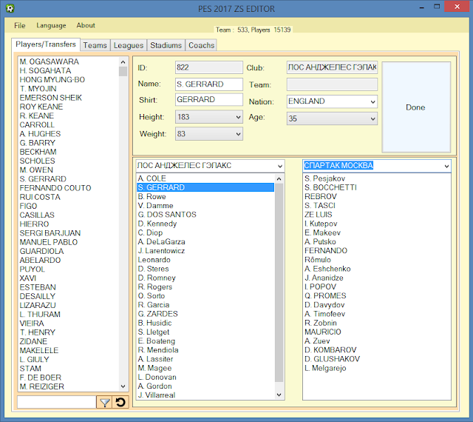
Task: Expand the Age dropdown showing 35
Action: 373,118
